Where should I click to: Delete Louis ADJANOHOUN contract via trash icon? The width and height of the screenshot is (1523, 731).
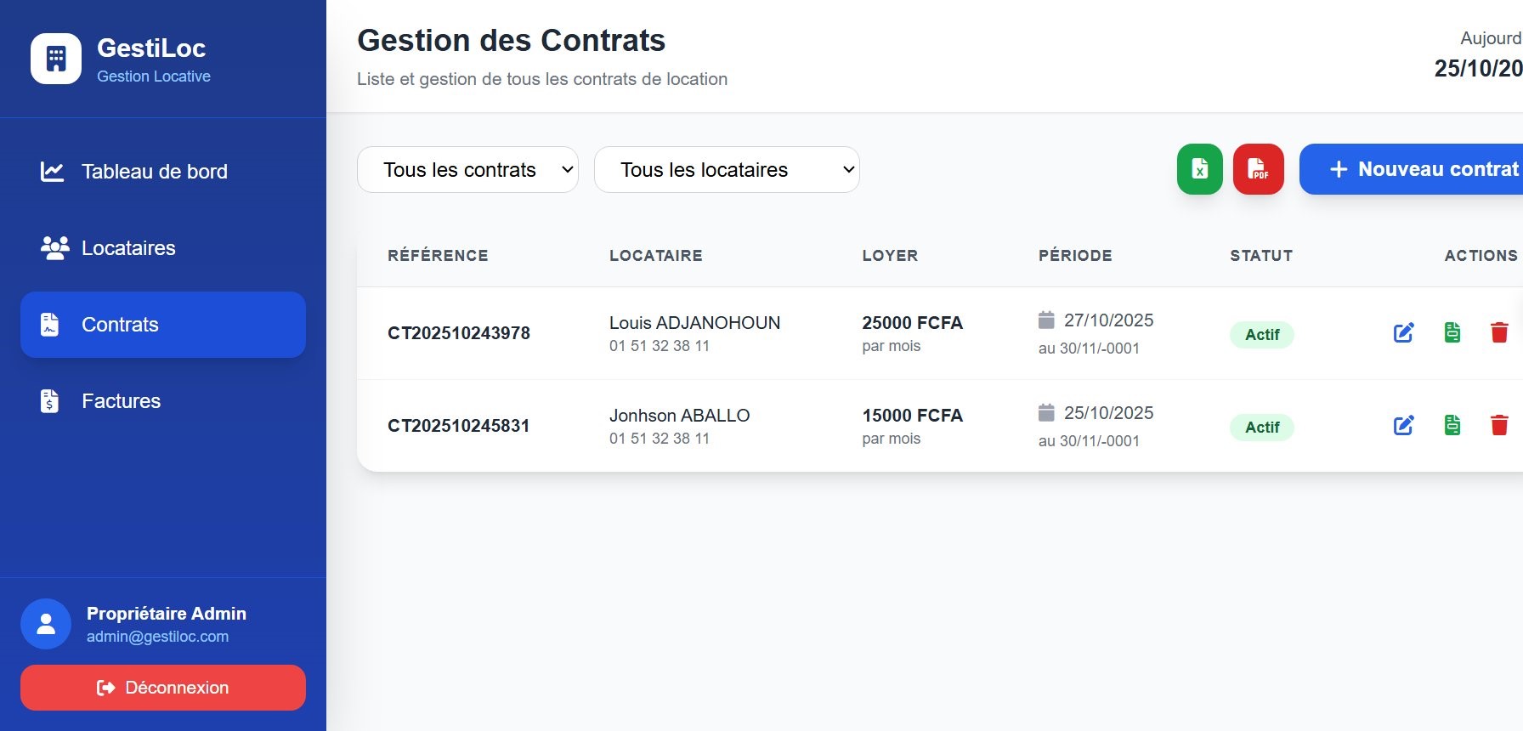pos(1499,332)
